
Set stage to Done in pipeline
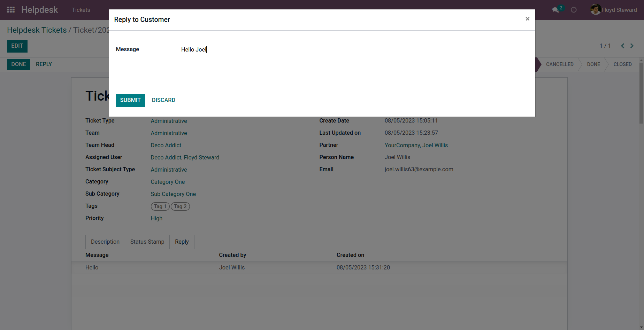click(x=593, y=64)
